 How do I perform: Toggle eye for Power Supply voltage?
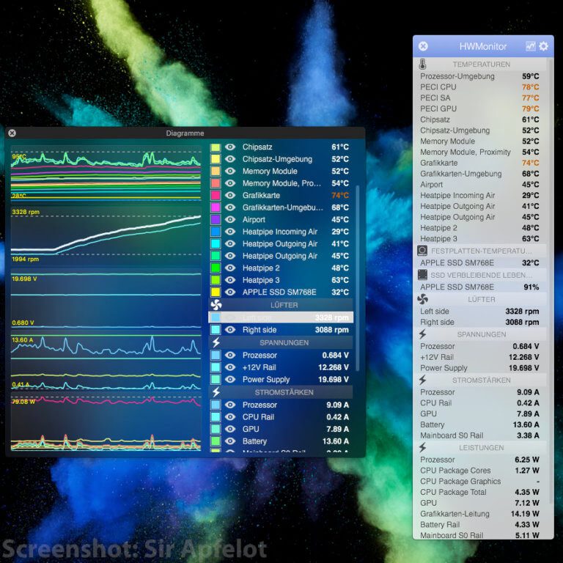coord(230,380)
